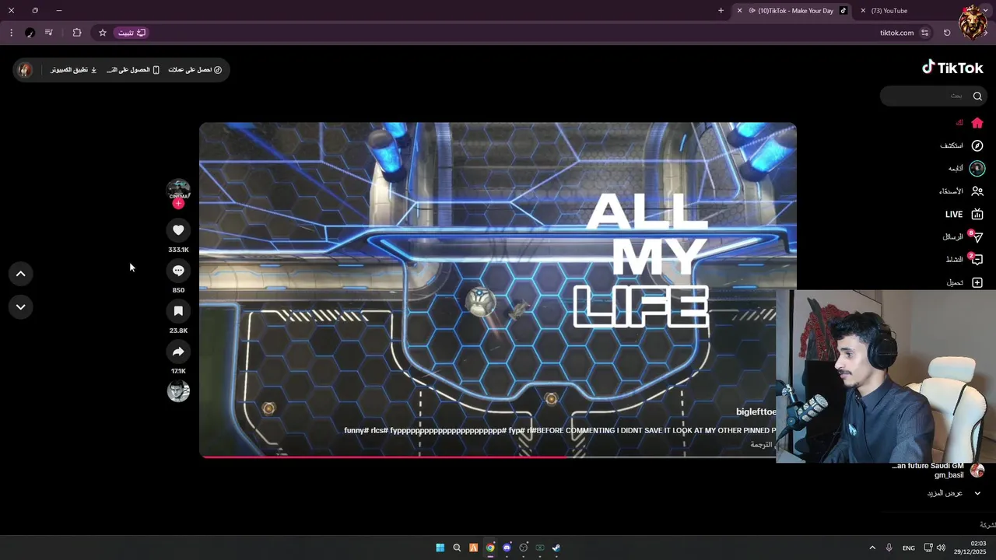Like the video with the heart icon
Screen dimensions: 996x560
click(x=178, y=229)
